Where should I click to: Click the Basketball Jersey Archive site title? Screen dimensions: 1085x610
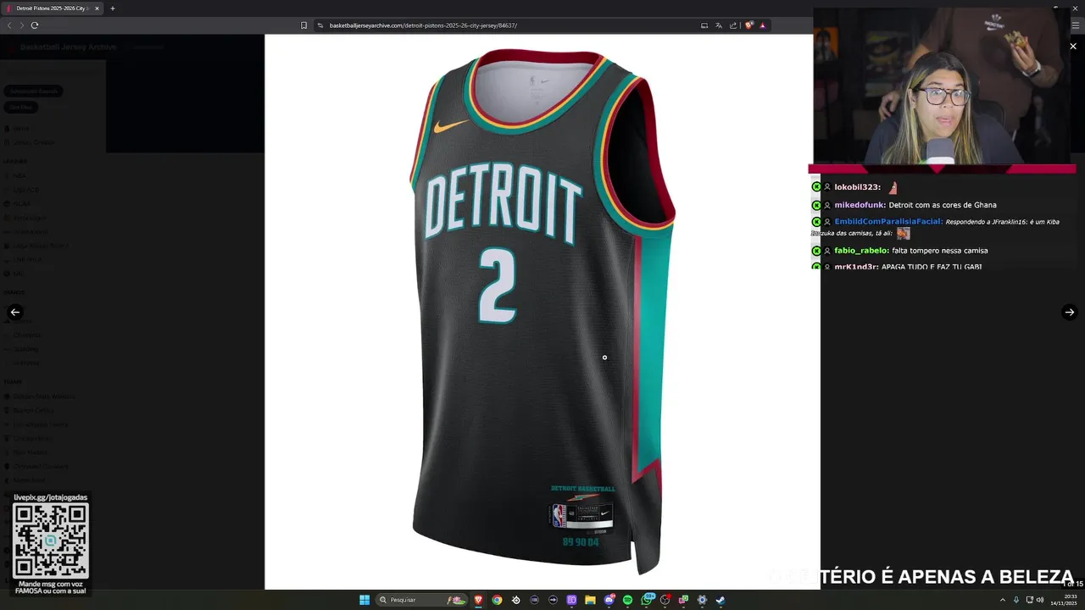tap(68, 47)
